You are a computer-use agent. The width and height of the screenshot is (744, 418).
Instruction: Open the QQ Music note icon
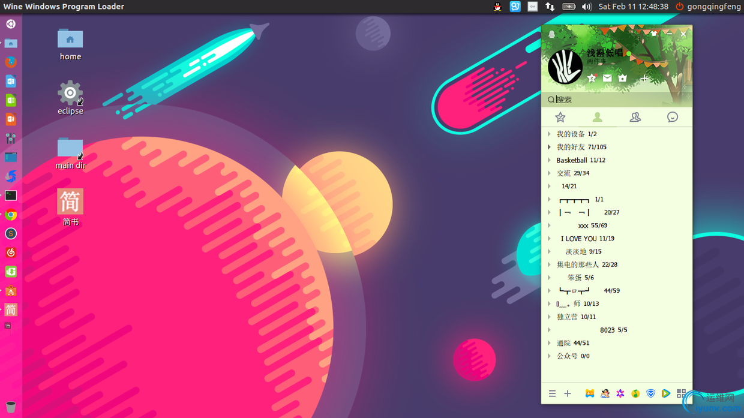pyautogui.click(x=635, y=394)
